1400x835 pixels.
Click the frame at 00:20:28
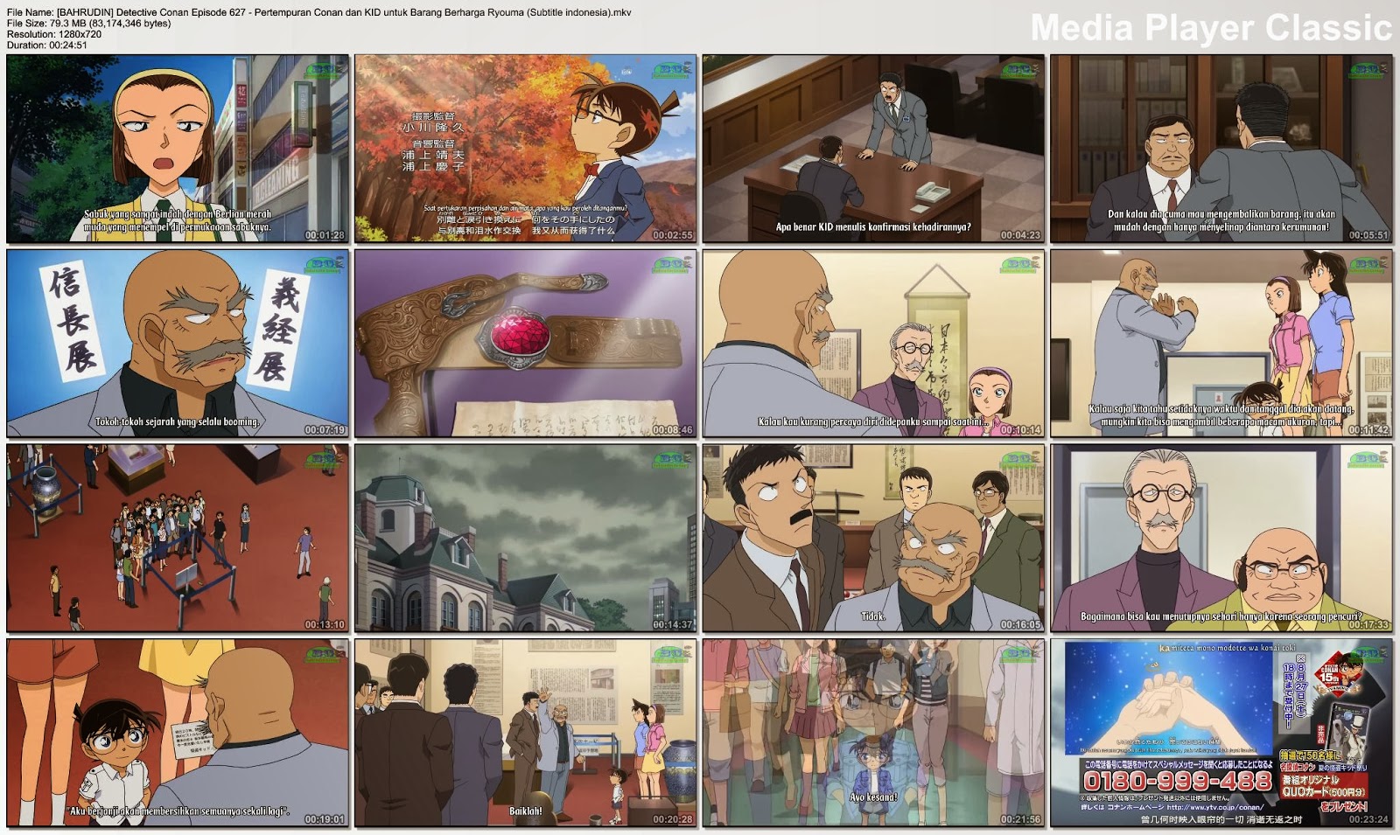[x=525, y=733]
